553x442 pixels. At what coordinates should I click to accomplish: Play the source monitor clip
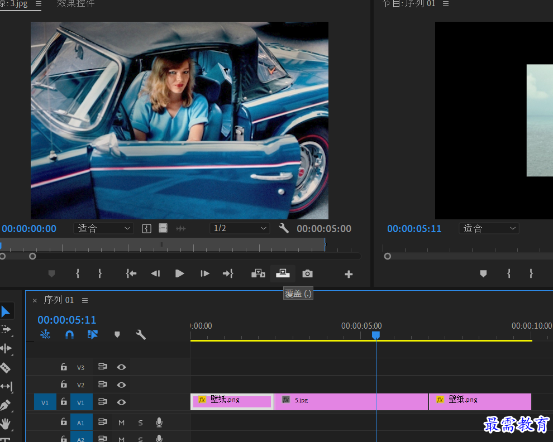[179, 273]
